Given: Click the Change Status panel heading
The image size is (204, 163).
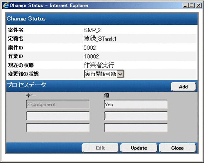Looking at the screenshot, I should pyautogui.click(x=26, y=19).
